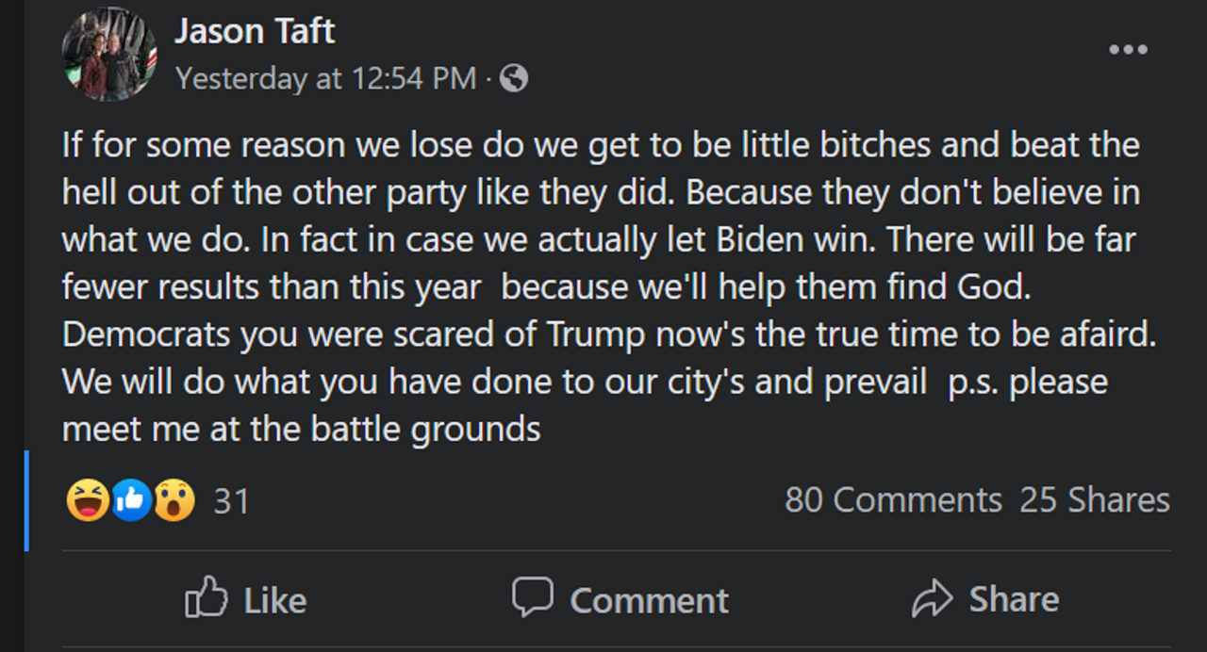
Task: Click the globe public audience icon
Action: [514, 78]
